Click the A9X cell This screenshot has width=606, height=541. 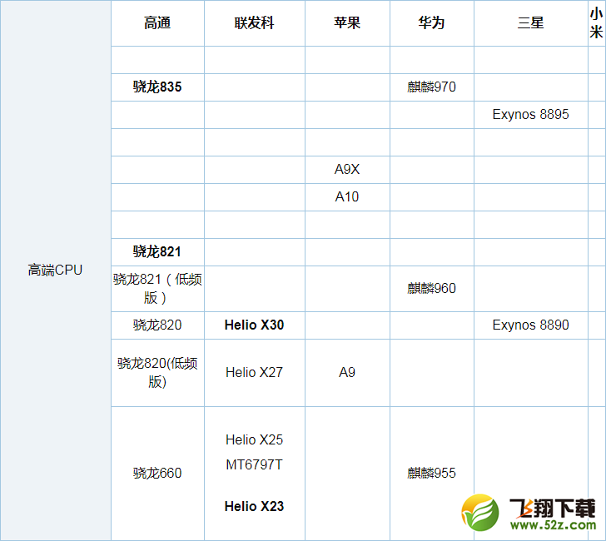(347, 169)
